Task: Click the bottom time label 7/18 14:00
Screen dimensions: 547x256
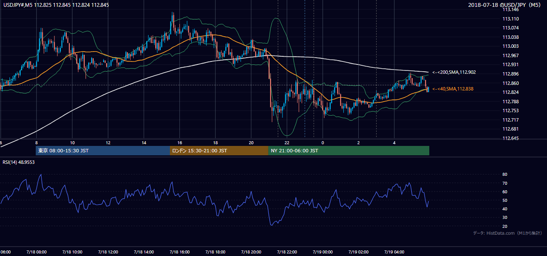Action: 143,252
